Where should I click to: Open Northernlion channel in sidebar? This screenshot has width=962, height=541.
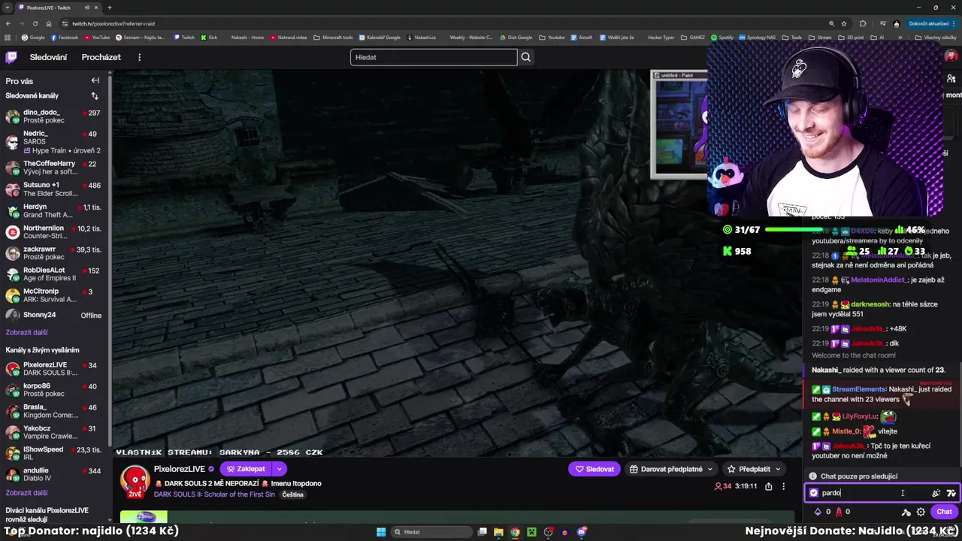click(53, 232)
